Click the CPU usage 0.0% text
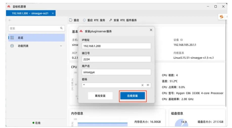This screenshot has width=232, height=128. pos(173,87)
